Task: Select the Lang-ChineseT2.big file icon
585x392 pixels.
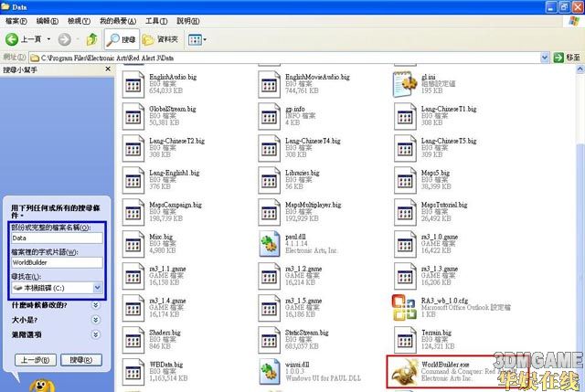Action: tap(133, 148)
